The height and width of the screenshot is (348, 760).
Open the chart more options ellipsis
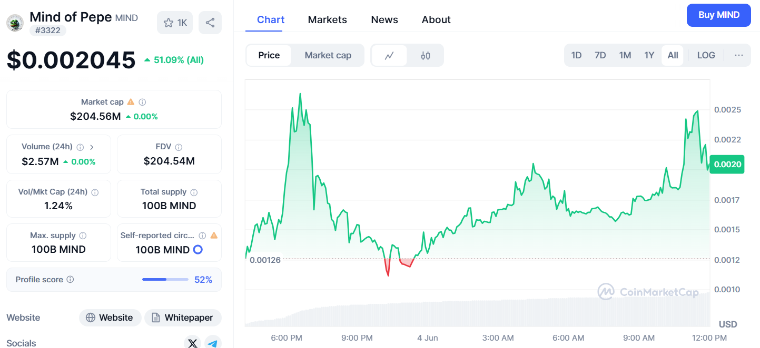(x=738, y=55)
